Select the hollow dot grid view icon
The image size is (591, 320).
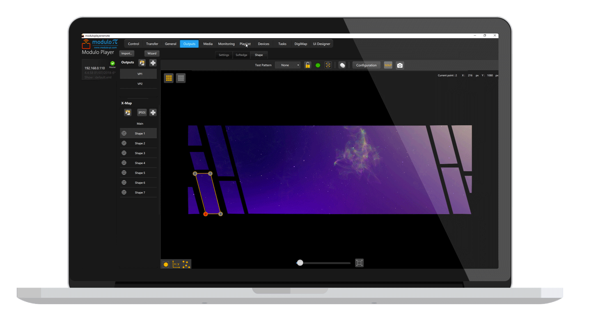click(x=181, y=78)
